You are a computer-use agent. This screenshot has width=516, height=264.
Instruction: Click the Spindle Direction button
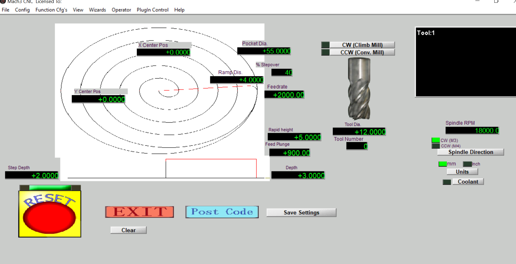tap(470, 152)
